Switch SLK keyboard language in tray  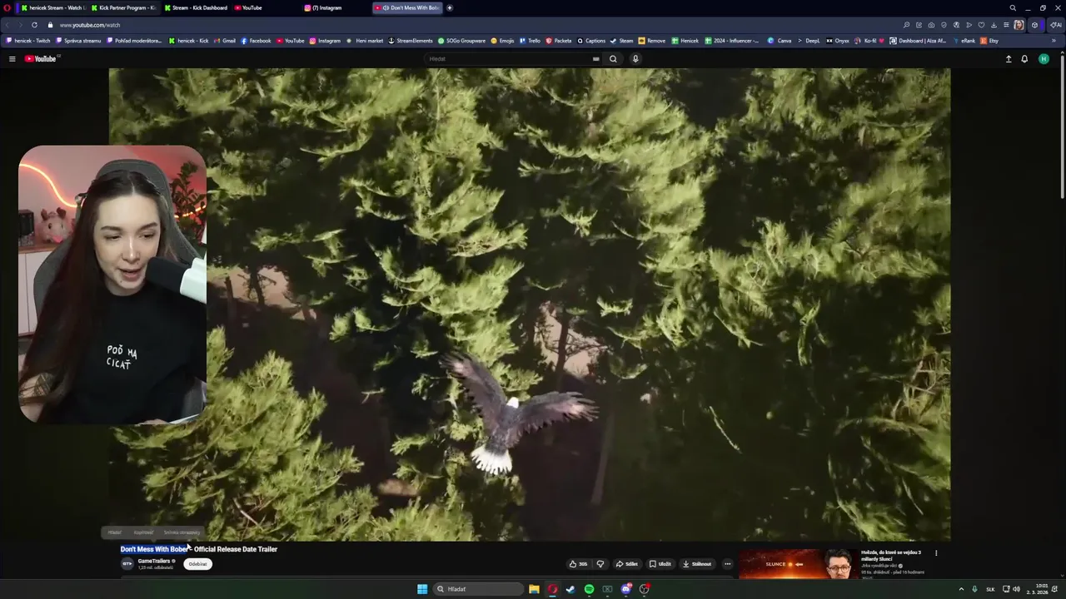990,589
